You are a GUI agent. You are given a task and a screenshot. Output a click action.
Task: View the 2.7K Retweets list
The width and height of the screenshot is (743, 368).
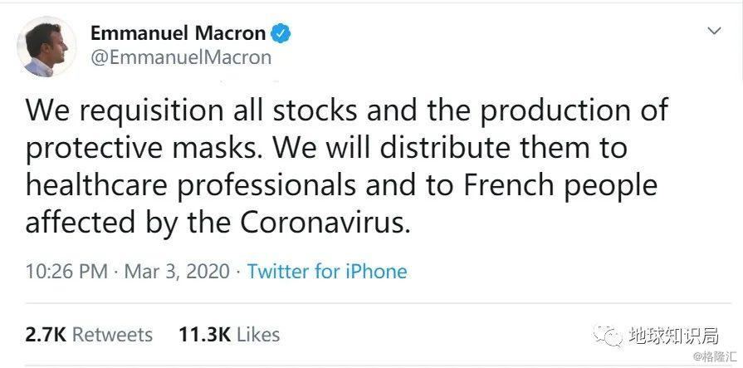point(89,335)
